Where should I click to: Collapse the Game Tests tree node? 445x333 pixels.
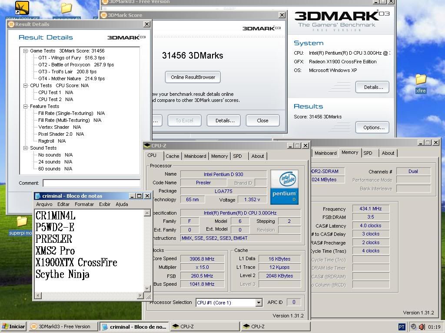26,51
